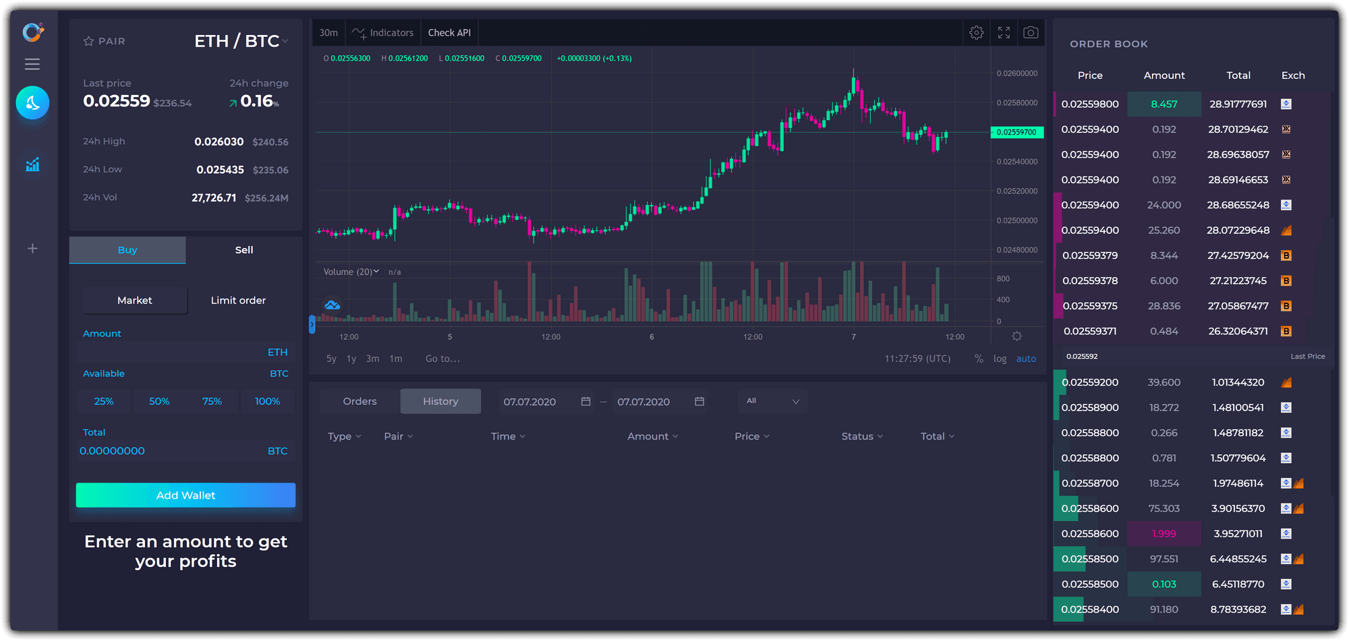
Task: Toggle percent scale on chart
Action: pyautogui.click(x=979, y=359)
